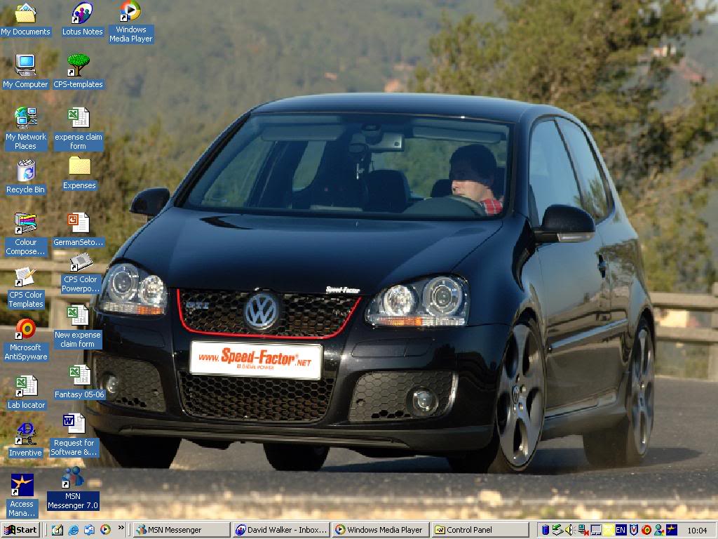Screen dimensions: 718x539
Task: Expand the quick launch overflow chevron
Action: click(x=121, y=528)
